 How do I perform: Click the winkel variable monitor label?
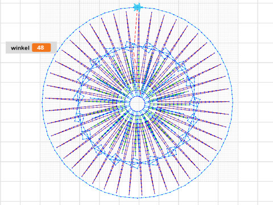click(20, 48)
